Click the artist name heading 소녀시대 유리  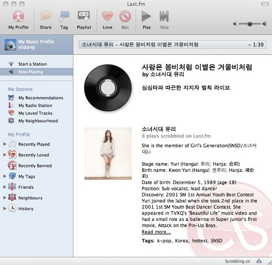tap(159, 129)
